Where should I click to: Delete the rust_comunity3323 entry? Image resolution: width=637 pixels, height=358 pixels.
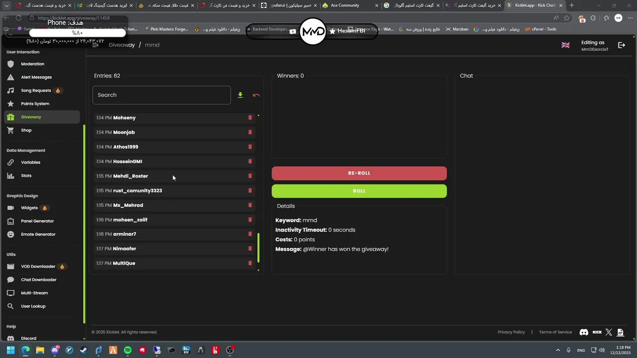[250, 190]
